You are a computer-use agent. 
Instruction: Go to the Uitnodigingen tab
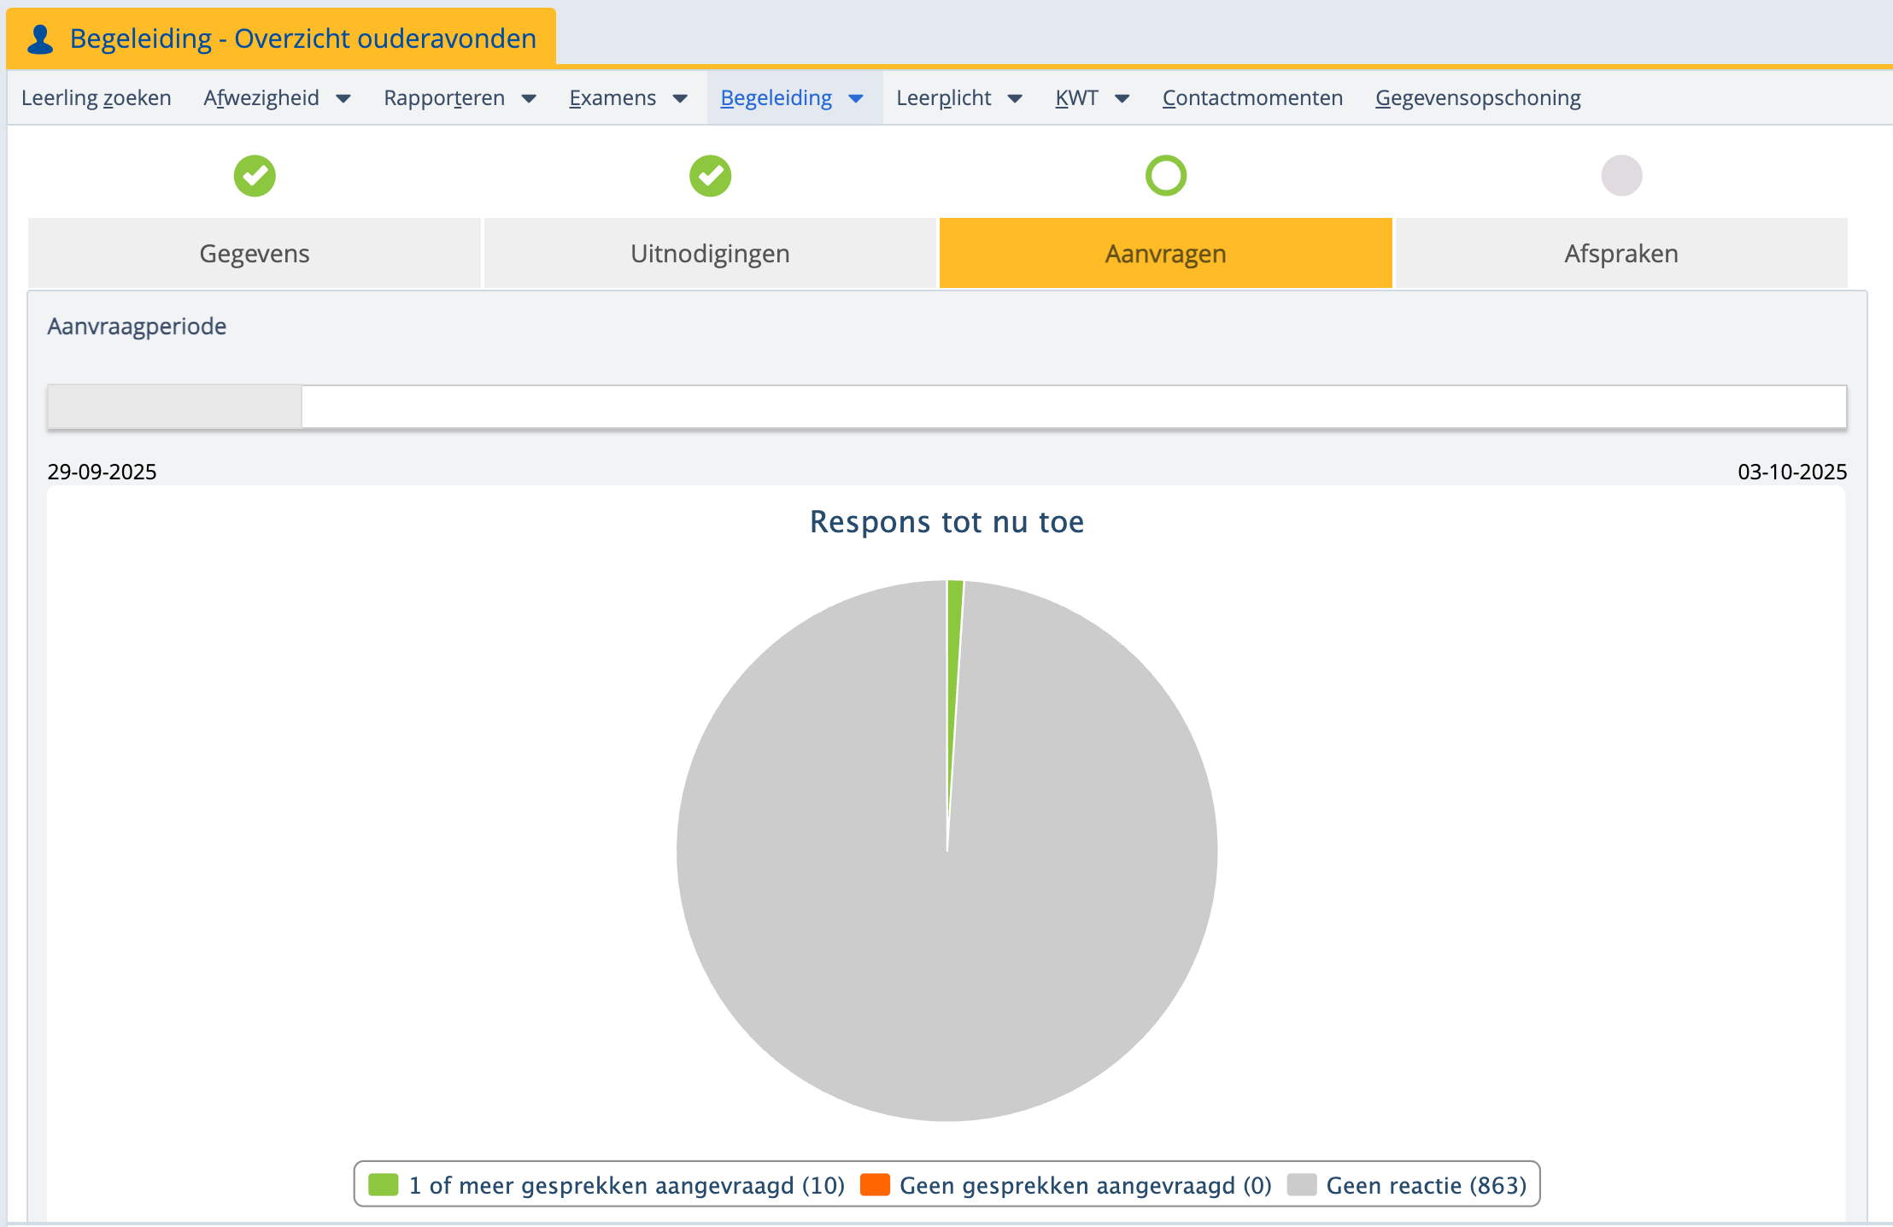pyautogui.click(x=710, y=254)
